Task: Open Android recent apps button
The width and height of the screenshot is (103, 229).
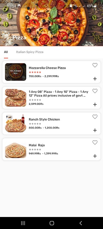Action: [x=23, y=223]
